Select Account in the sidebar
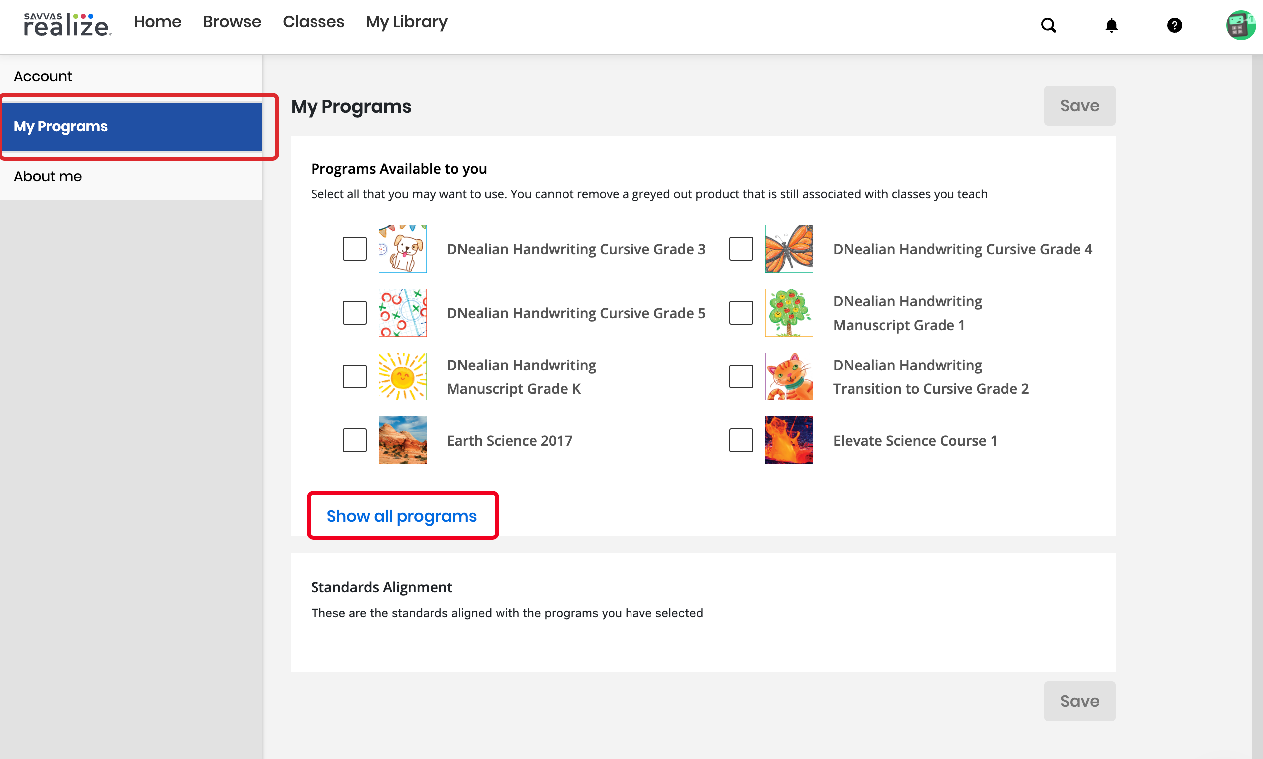The height and width of the screenshot is (759, 1263). (131, 76)
